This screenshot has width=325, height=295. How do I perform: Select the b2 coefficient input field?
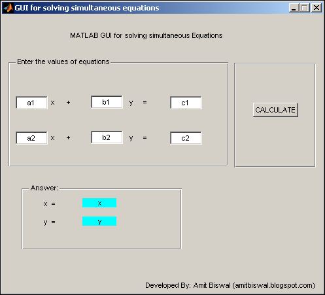(107, 137)
